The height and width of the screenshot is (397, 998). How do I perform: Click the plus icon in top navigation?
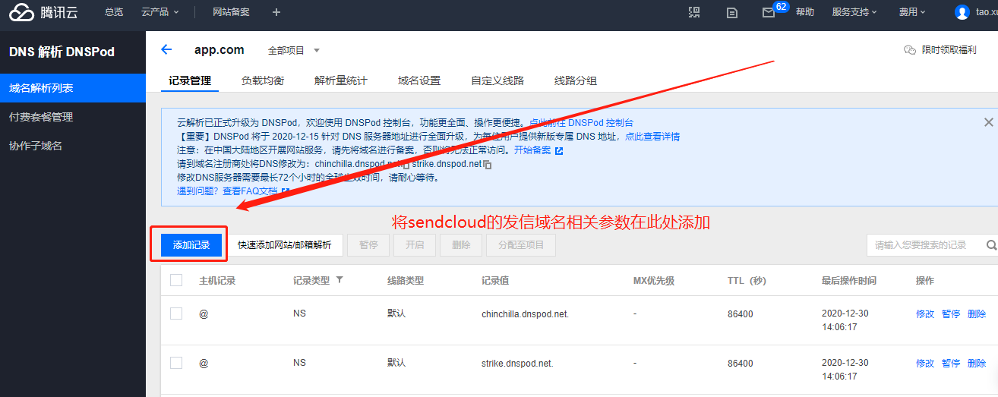coord(276,12)
